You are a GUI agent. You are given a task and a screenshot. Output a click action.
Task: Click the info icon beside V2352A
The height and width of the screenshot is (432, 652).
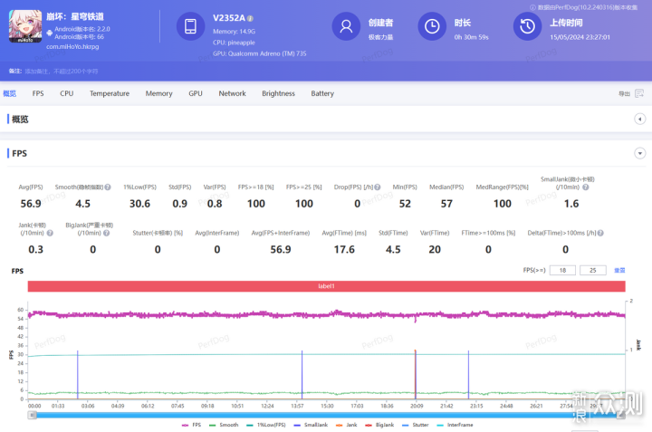tap(250, 18)
